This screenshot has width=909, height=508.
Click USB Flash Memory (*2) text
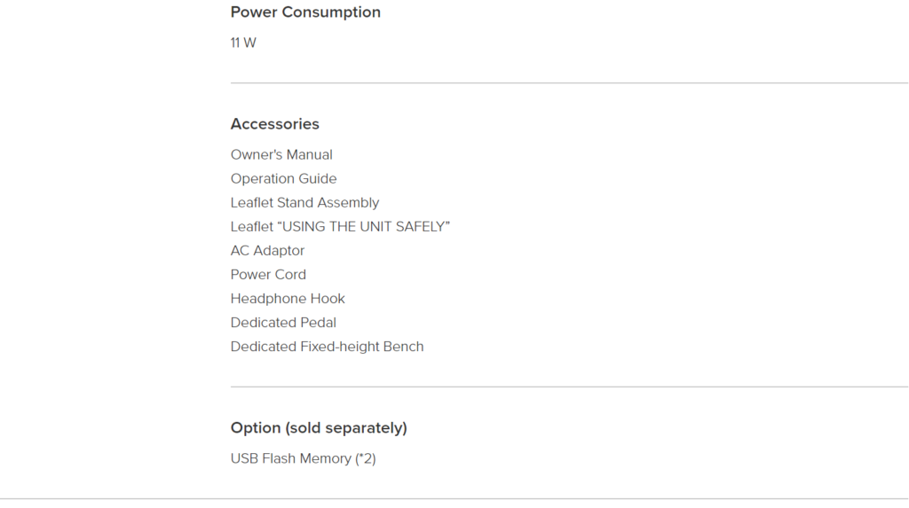(304, 458)
